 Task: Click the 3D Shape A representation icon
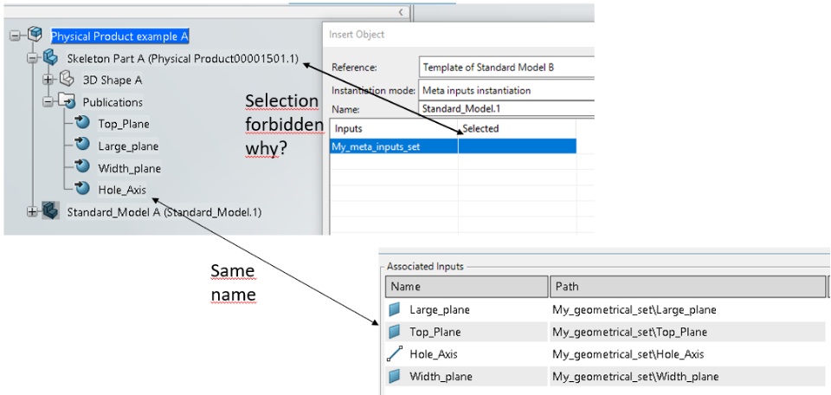[67, 80]
